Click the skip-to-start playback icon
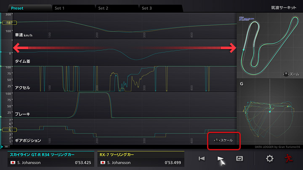The width and height of the screenshot is (303, 170). (202, 159)
